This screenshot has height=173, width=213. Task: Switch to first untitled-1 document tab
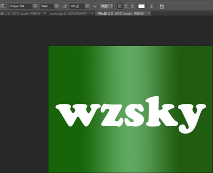[21, 13]
